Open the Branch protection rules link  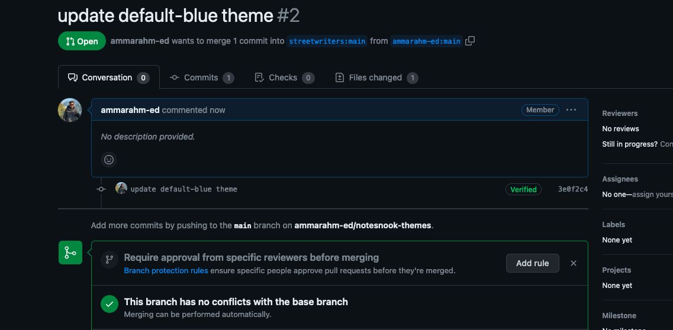click(166, 270)
